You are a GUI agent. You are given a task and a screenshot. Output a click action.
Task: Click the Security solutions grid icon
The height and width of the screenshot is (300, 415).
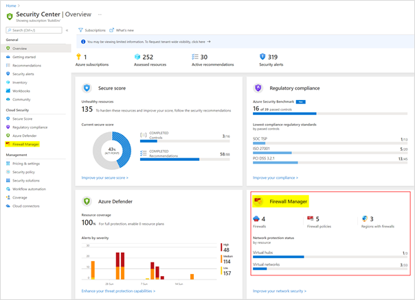pyautogui.click(x=8, y=180)
